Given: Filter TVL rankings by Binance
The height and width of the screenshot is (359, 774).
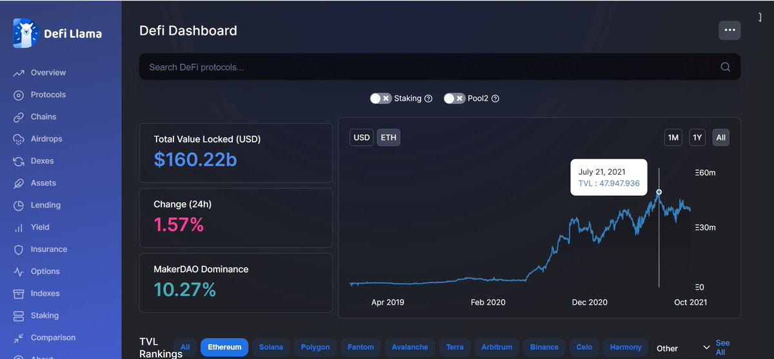Looking at the screenshot, I should click(544, 347).
